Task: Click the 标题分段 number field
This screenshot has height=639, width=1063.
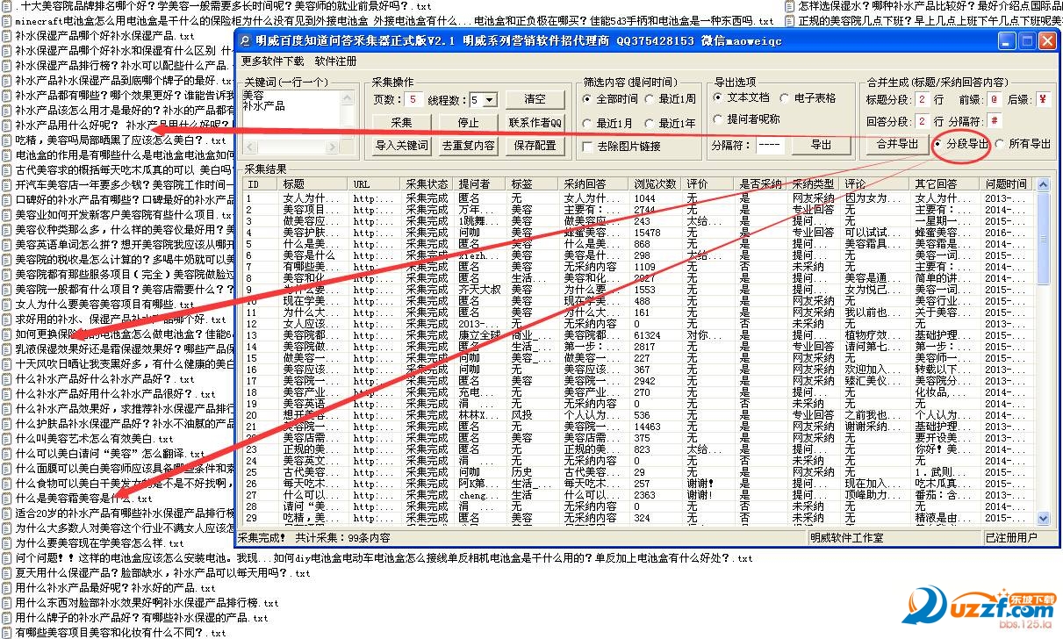Action: (x=922, y=99)
